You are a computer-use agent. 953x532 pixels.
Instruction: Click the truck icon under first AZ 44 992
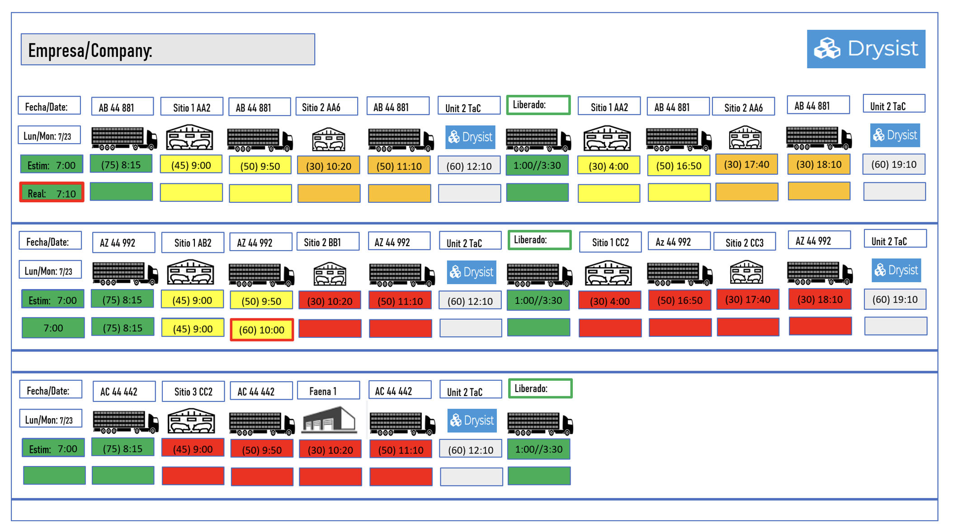(x=125, y=274)
